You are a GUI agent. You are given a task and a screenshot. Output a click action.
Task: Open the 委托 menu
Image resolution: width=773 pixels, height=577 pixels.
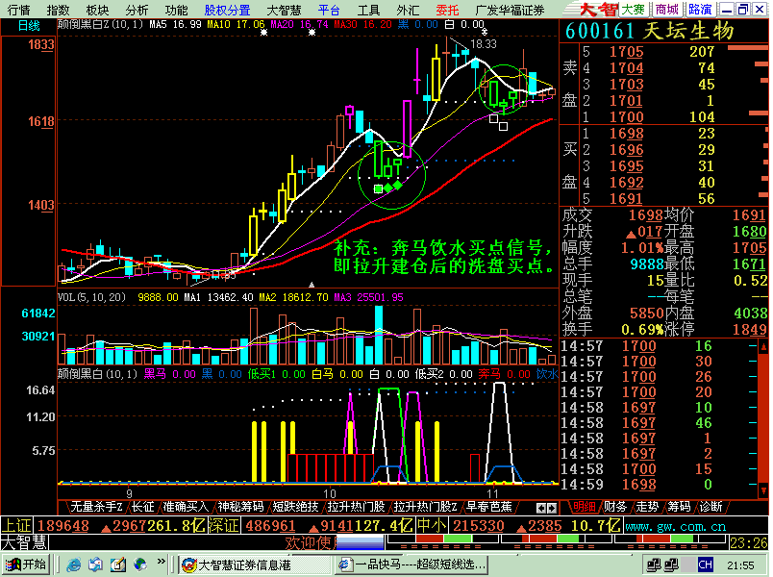tap(447, 10)
